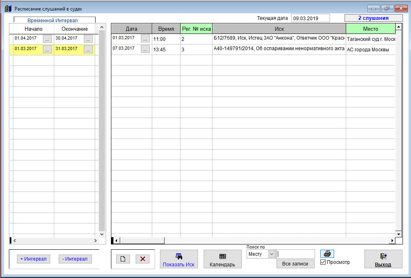
Task: Click the red X delete record icon
Action: click(143, 259)
